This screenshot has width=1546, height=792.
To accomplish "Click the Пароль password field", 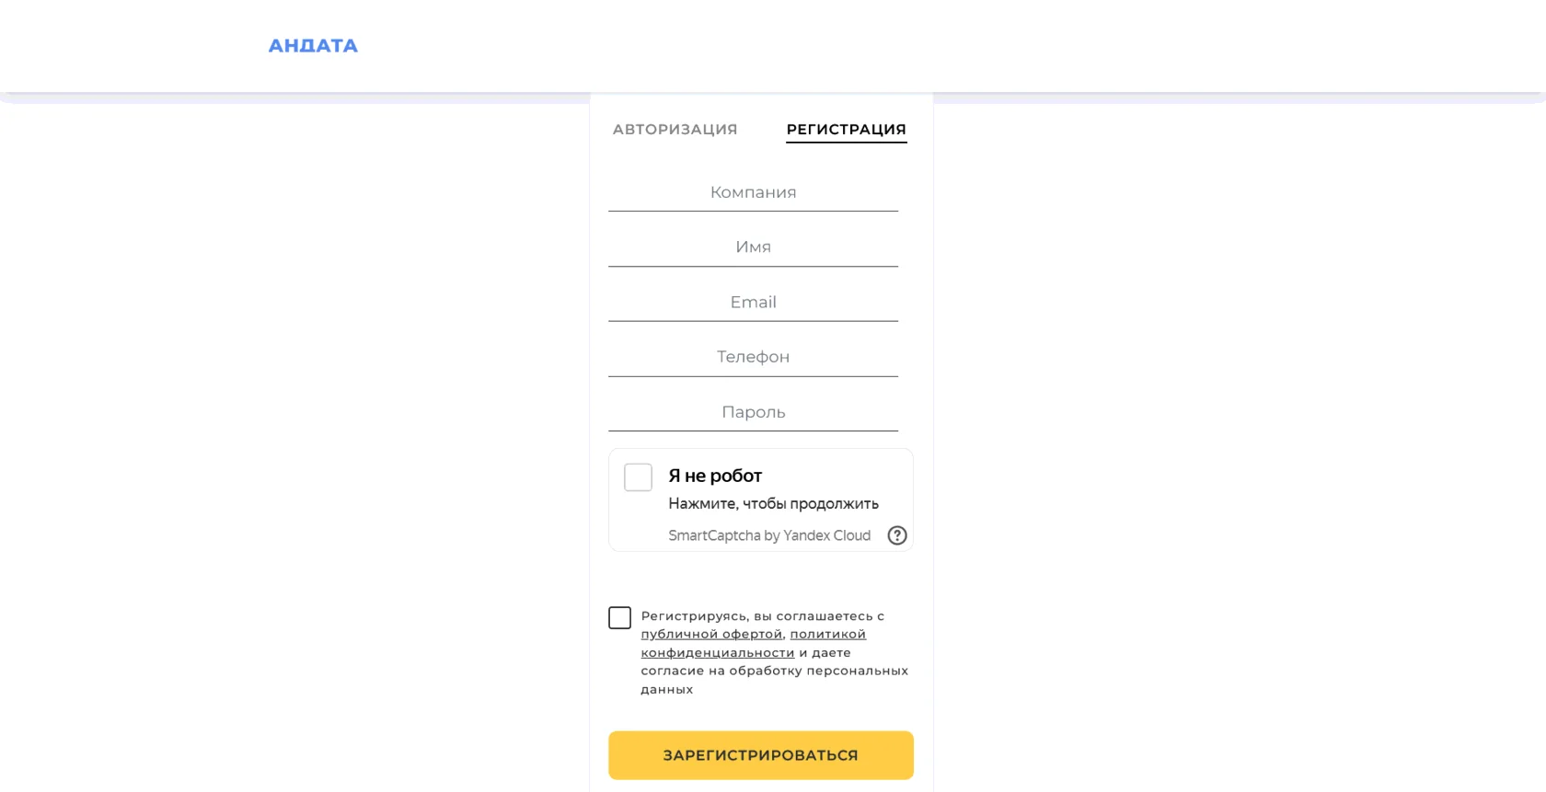I will point(753,412).
